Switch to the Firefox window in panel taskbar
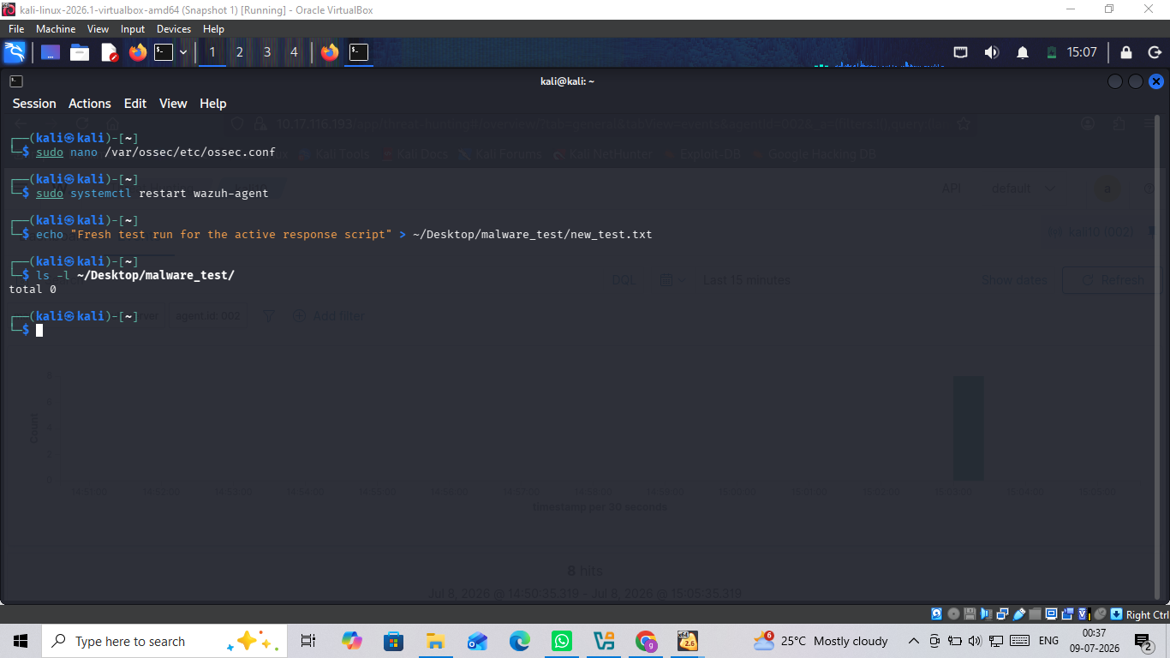 [x=330, y=52]
